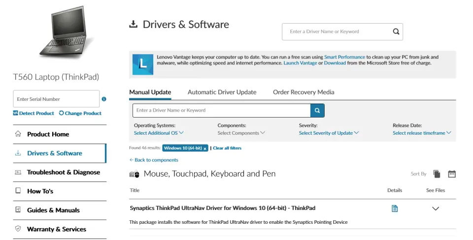473x240 pixels.
Task: Open Troubleshoot & Diagnose section
Action: (x=60, y=172)
